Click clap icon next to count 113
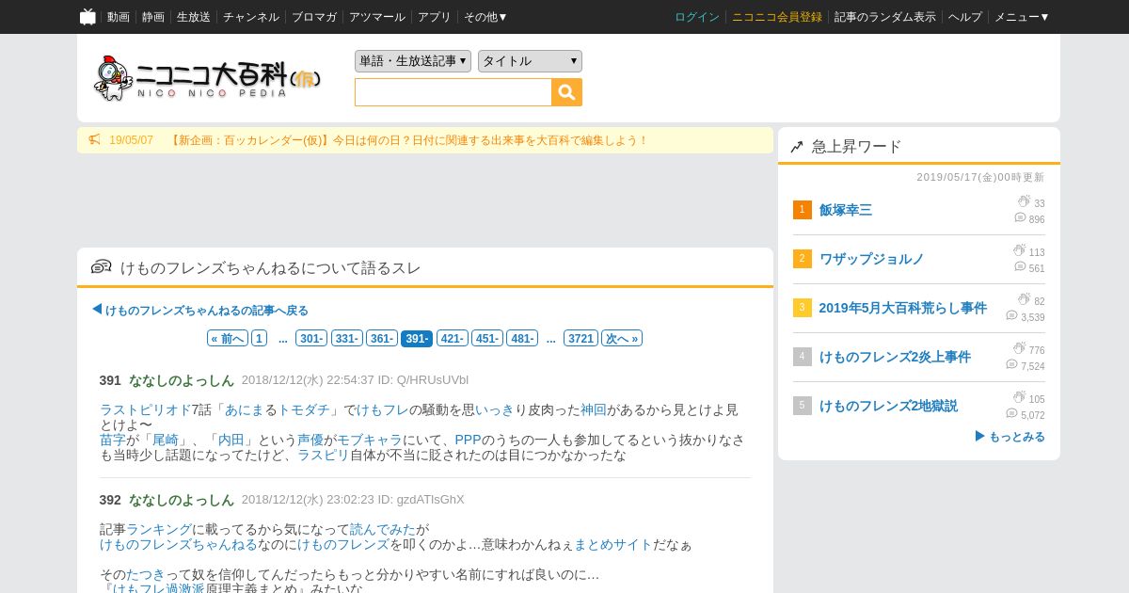 pos(1019,250)
